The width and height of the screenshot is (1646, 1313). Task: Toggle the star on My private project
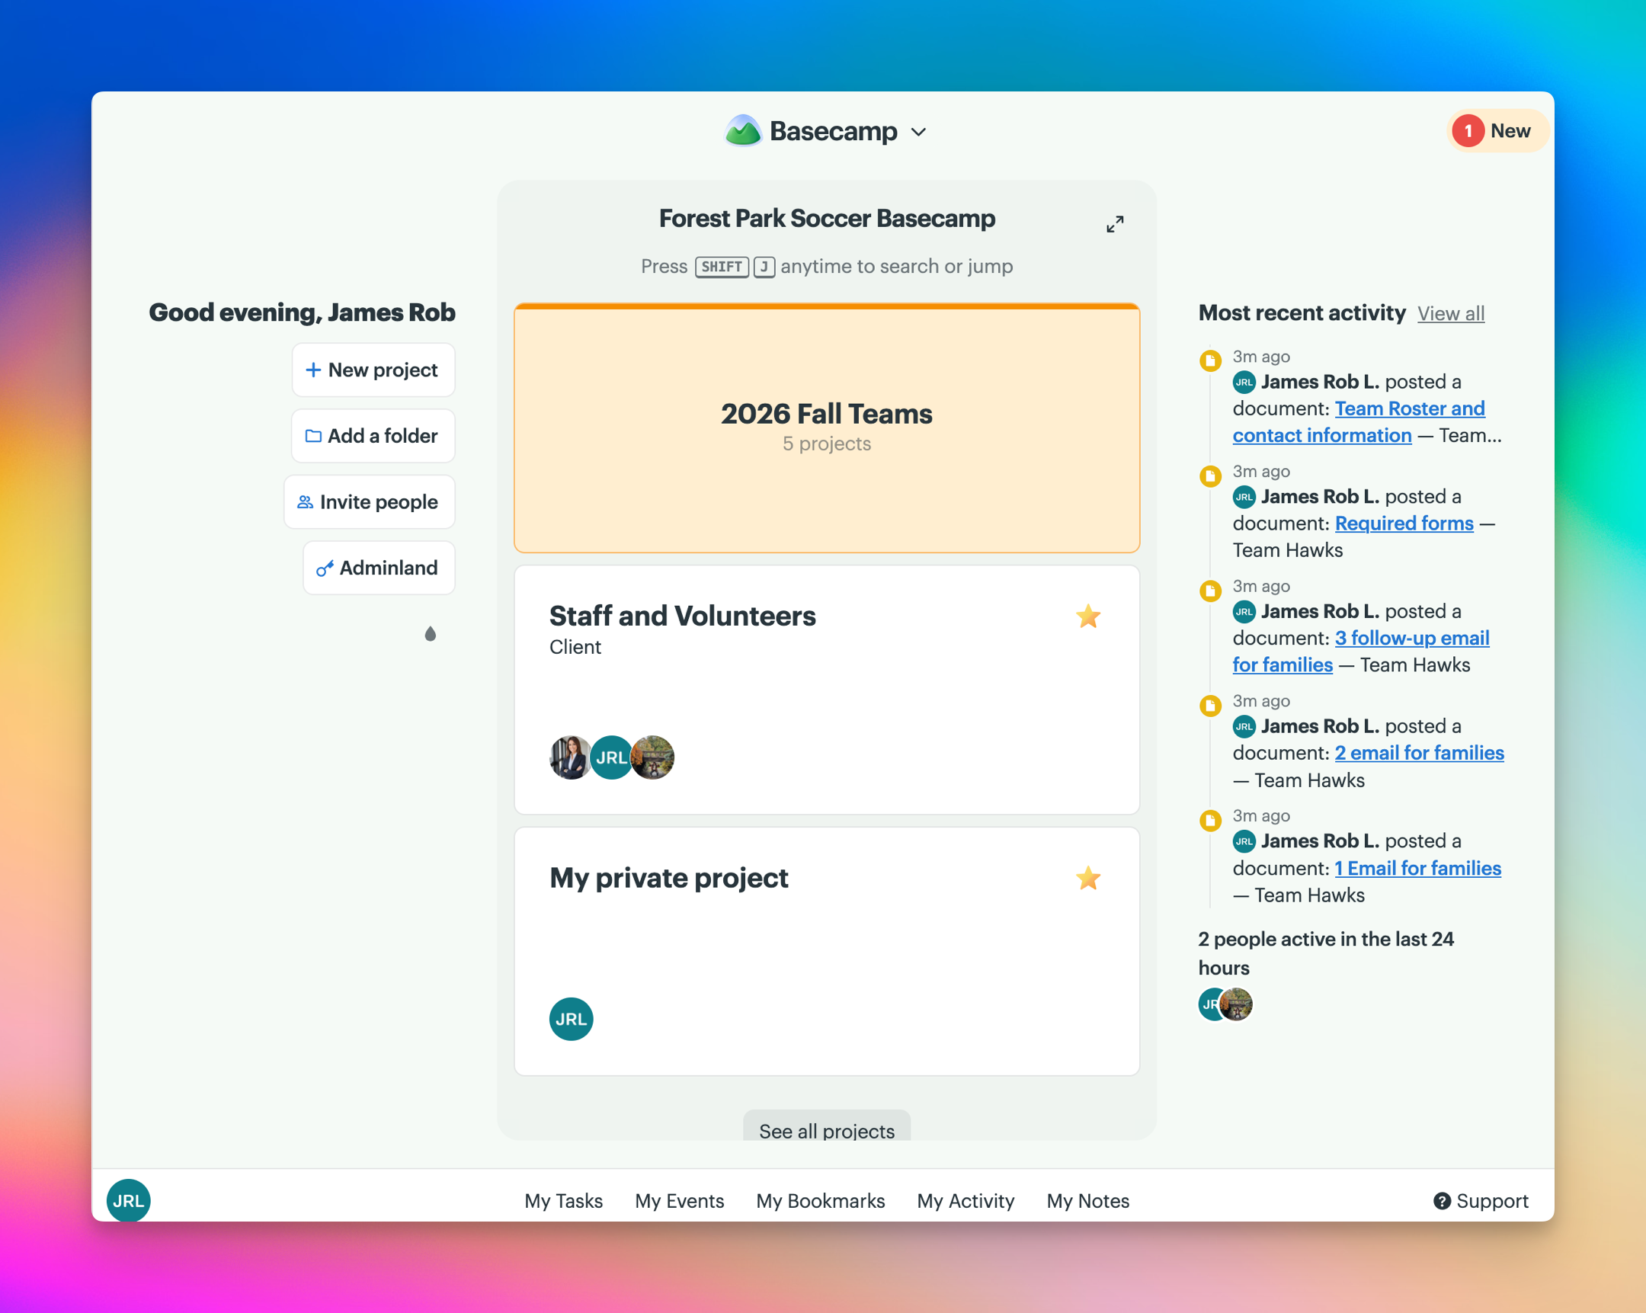click(1088, 878)
